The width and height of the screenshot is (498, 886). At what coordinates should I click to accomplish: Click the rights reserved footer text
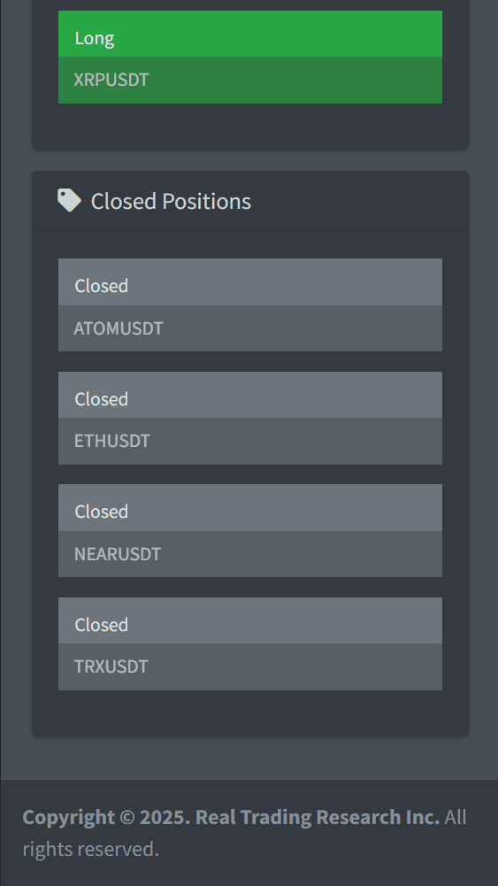click(91, 849)
